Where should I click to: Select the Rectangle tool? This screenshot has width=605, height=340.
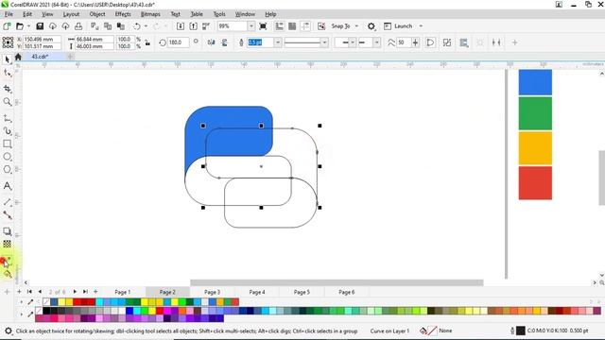click(7, 144)
